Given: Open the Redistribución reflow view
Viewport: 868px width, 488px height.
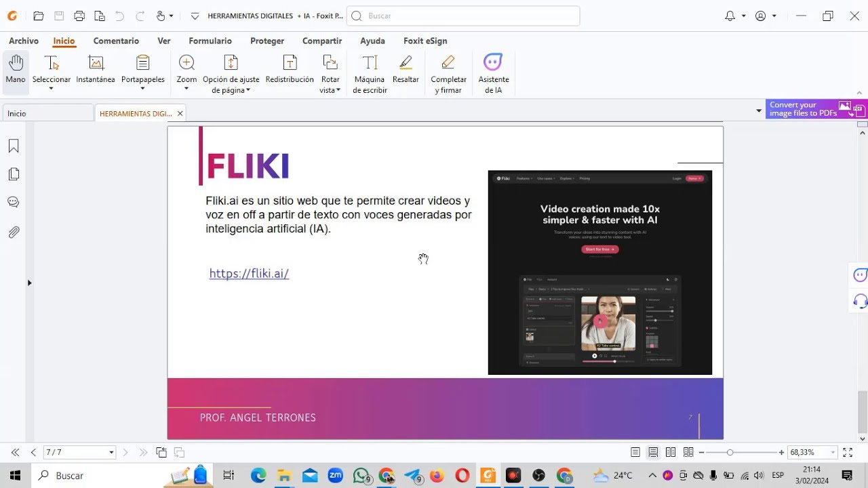Looking at the screenshot, I should 290,70.
